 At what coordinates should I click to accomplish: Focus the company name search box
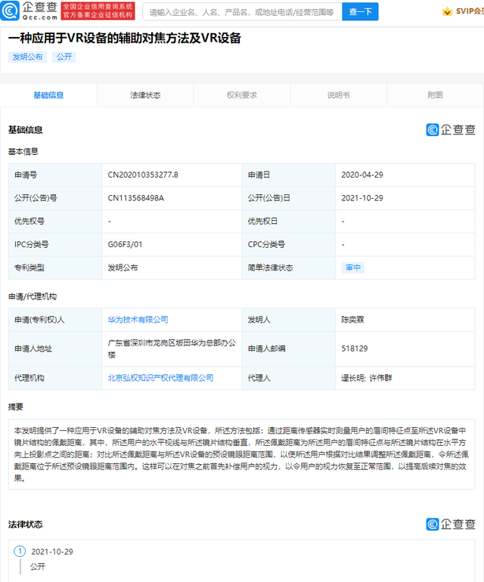[242, 12]
